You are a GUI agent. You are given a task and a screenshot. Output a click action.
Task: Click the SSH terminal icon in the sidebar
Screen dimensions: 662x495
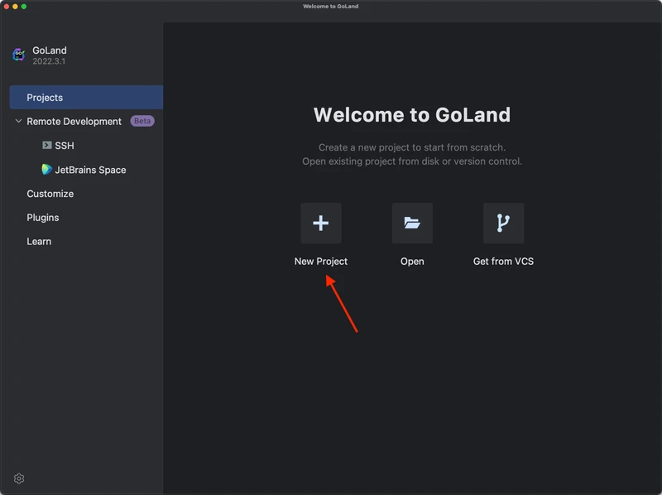click(47, 146)
